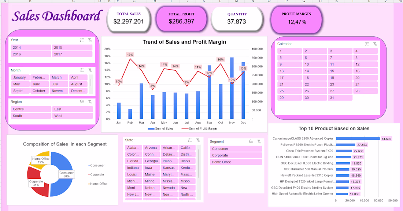Select the Central region
Image resolution: width=403 pixels, height=211 pixels.
click(x=31, y=109)
